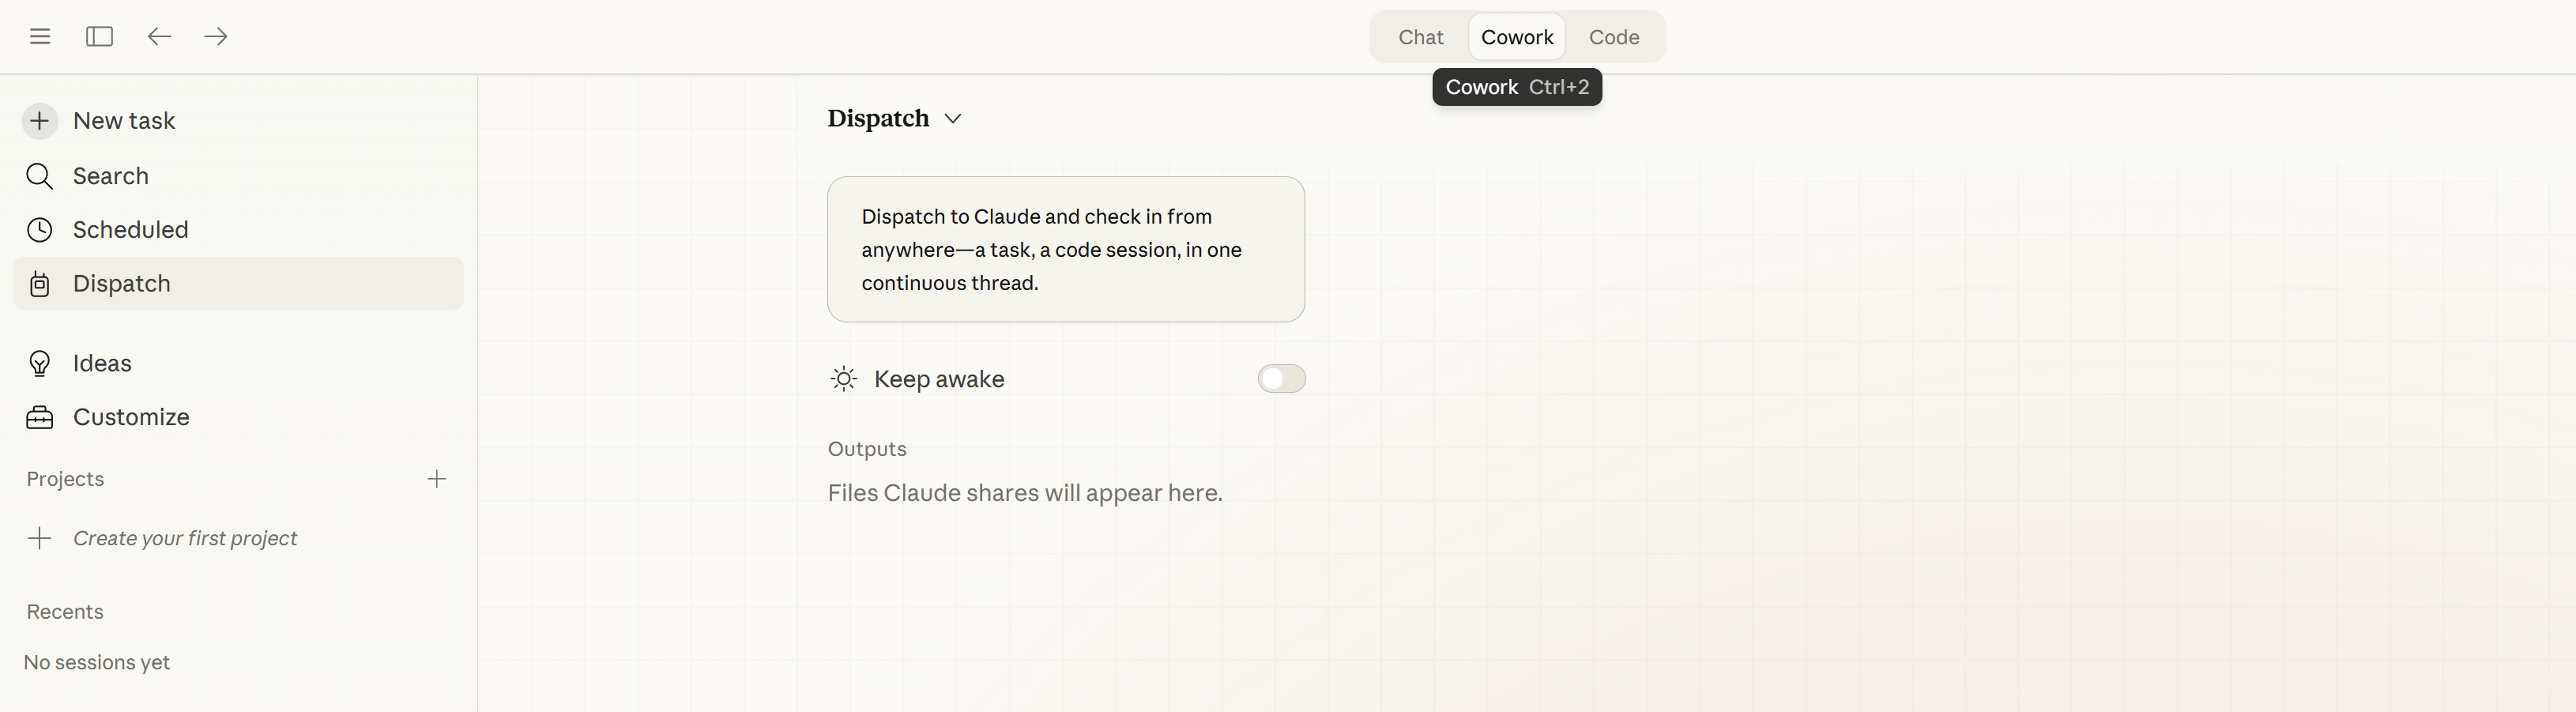Expand the Dispatch title dropdown

click(953, 119)
